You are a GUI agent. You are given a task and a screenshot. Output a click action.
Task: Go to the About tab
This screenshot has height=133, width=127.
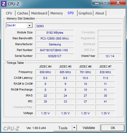pos(100,13)
